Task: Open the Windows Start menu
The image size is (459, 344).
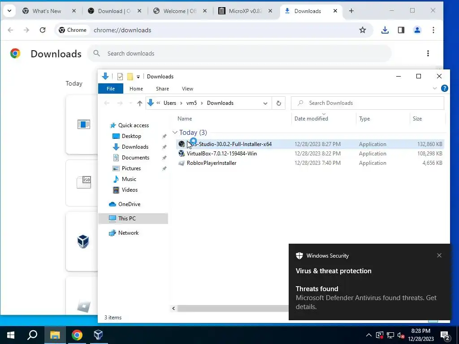Action: click(11, 335)
